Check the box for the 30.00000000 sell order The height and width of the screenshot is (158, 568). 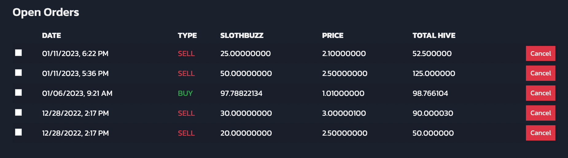point(18,112)
